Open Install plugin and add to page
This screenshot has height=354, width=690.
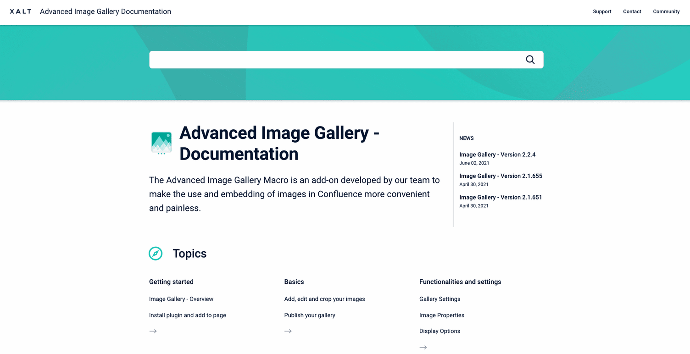(188, 315)
